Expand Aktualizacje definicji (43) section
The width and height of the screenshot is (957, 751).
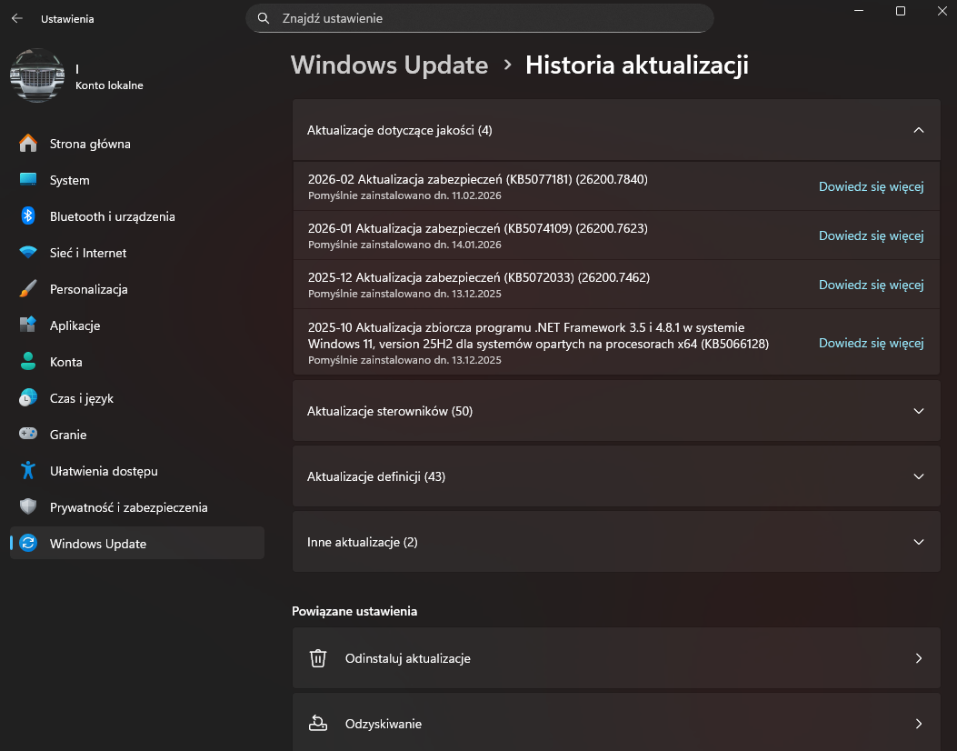[x=918, y=476]
